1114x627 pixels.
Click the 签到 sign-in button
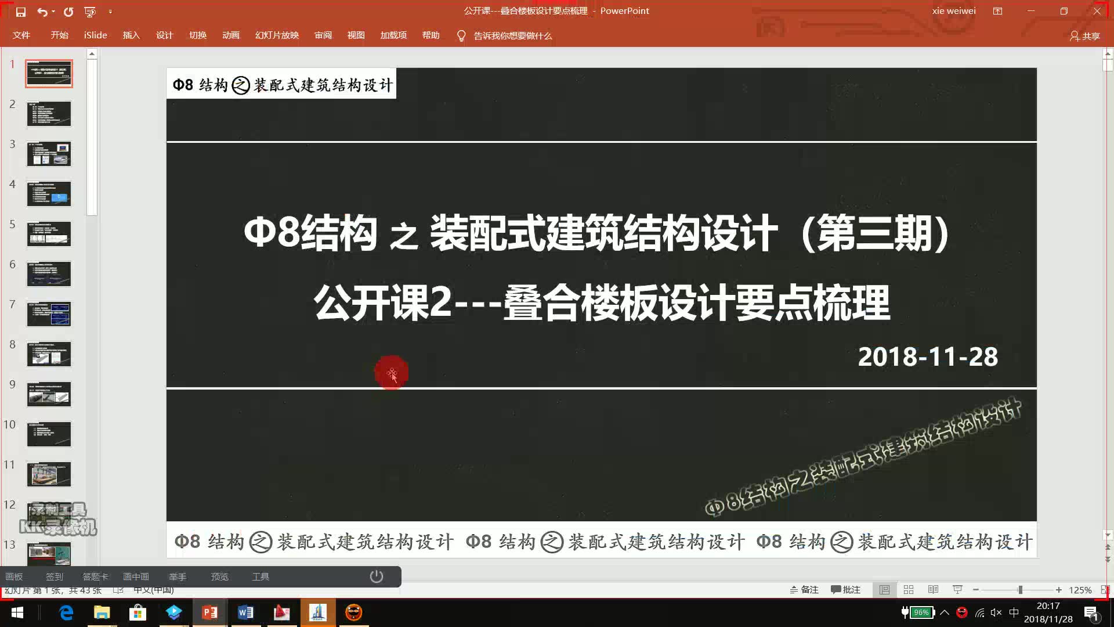tap(54, 576)
